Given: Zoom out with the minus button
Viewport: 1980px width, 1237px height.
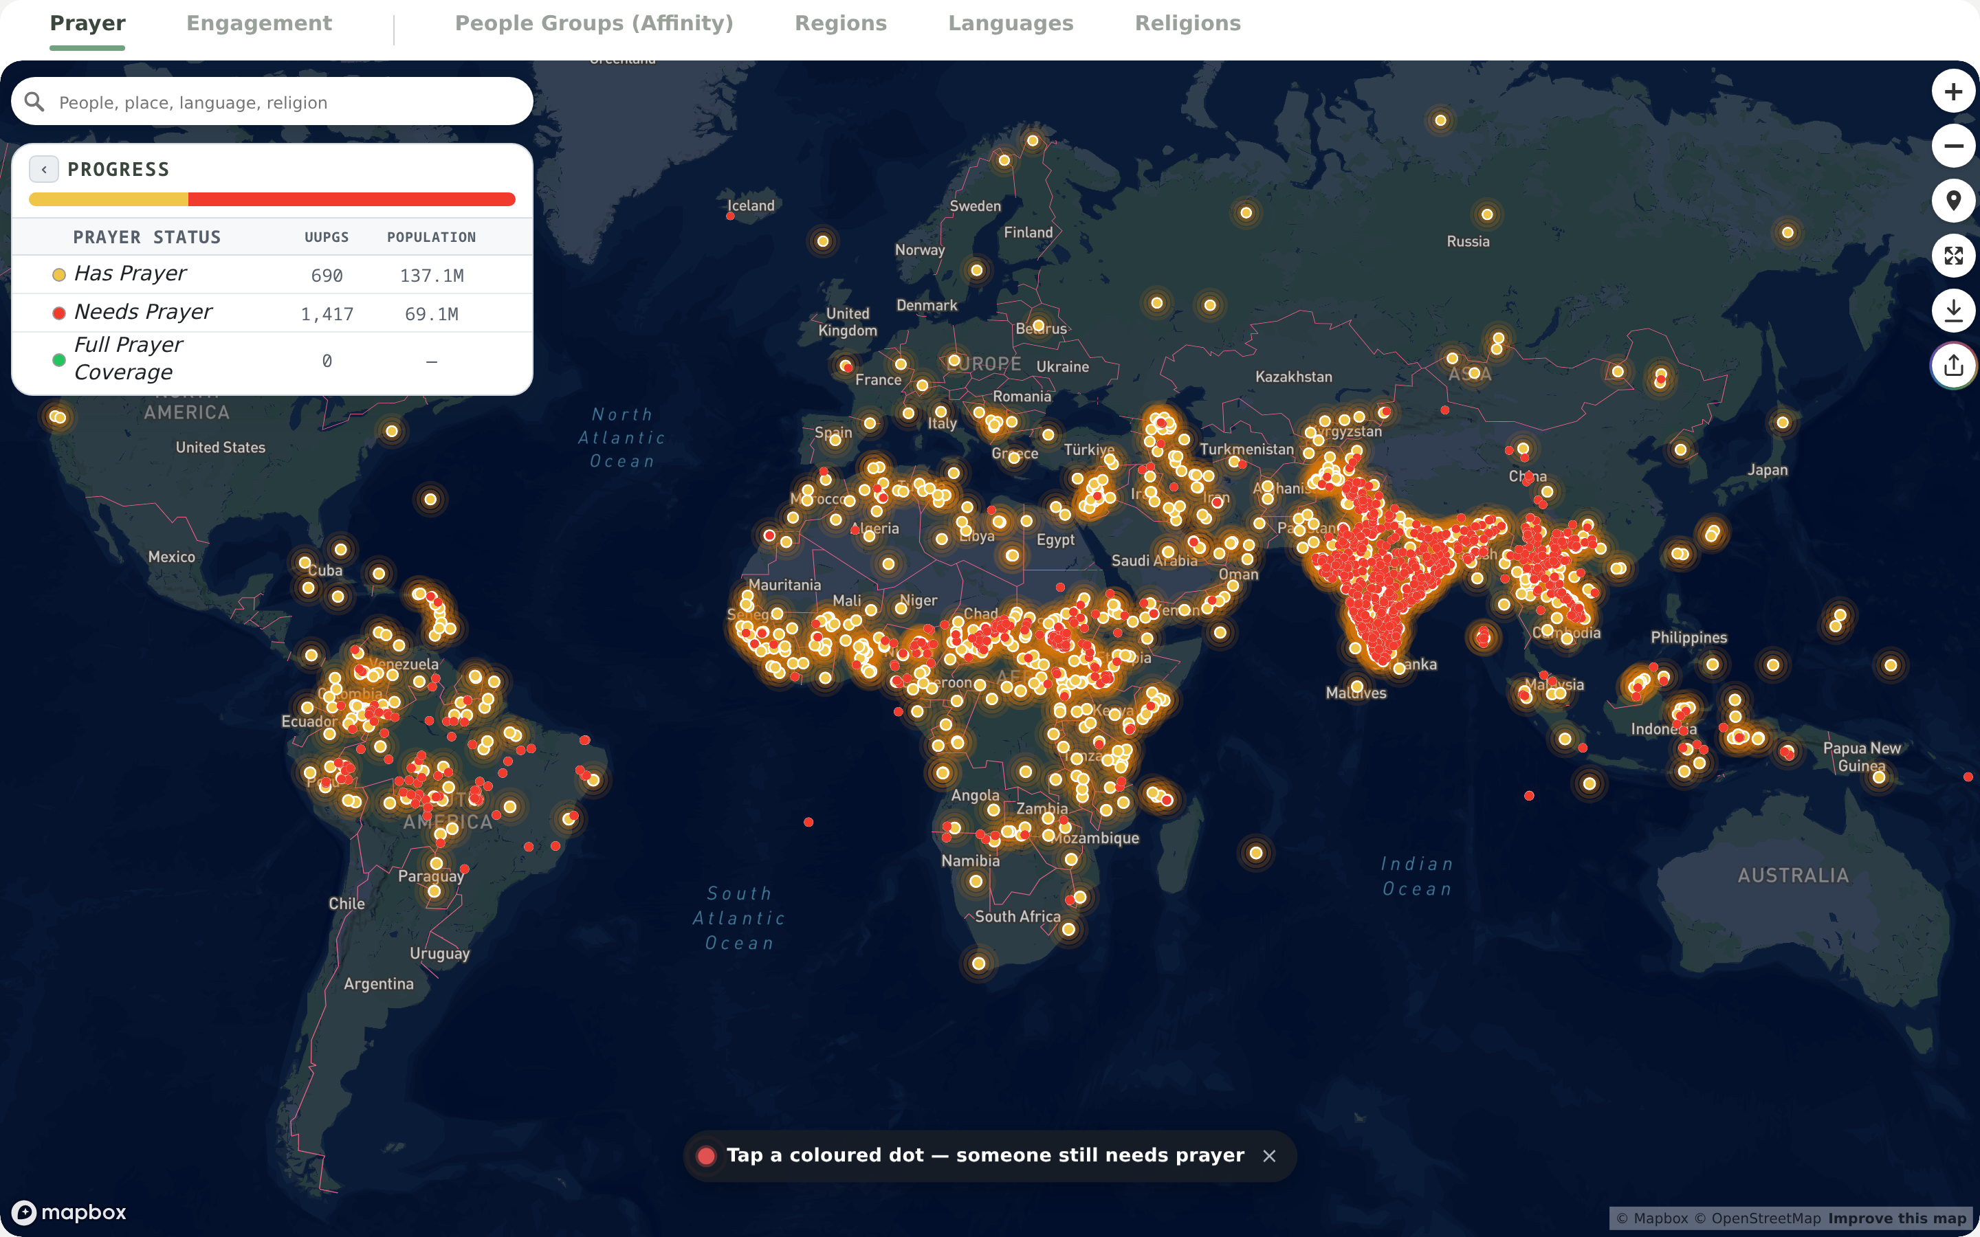Looking at the screenshot, I should (x=1953, y=146).
